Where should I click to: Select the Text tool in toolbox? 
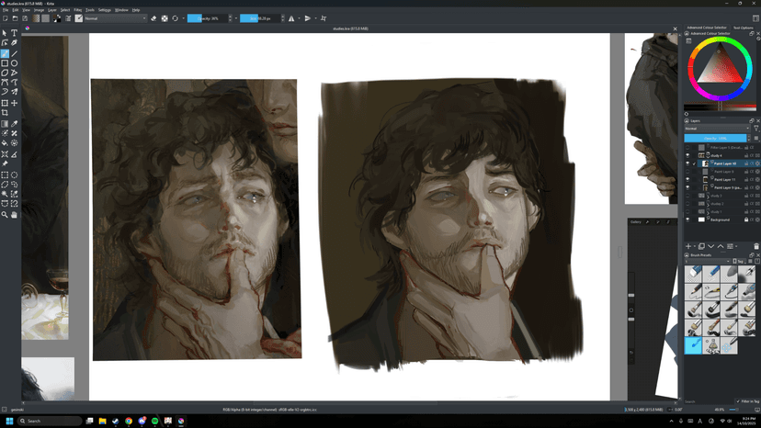click(x=15, y=33)
